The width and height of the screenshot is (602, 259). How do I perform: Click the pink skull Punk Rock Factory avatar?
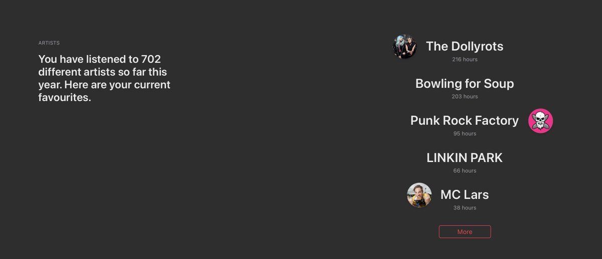(x=540, y=121)
